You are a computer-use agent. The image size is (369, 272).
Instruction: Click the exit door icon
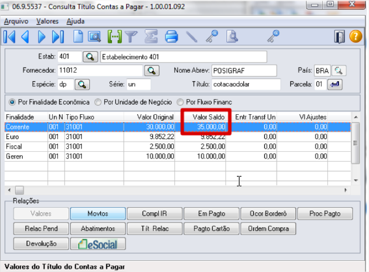coord(340,36)
